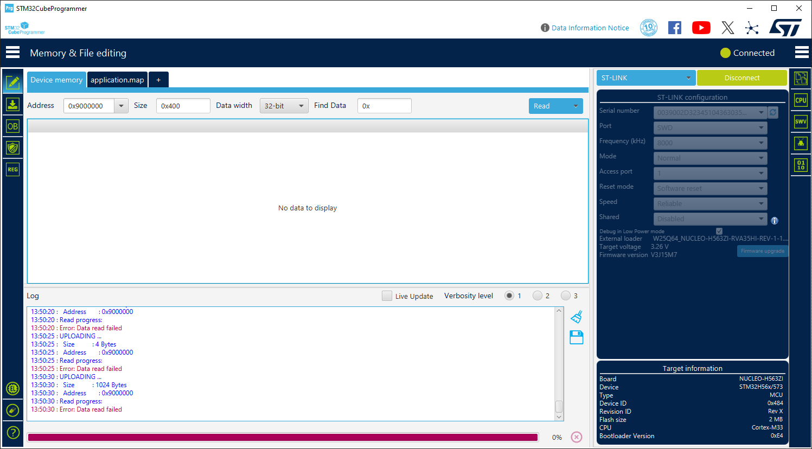Open the Memory & File editing pencil icon

12,82
